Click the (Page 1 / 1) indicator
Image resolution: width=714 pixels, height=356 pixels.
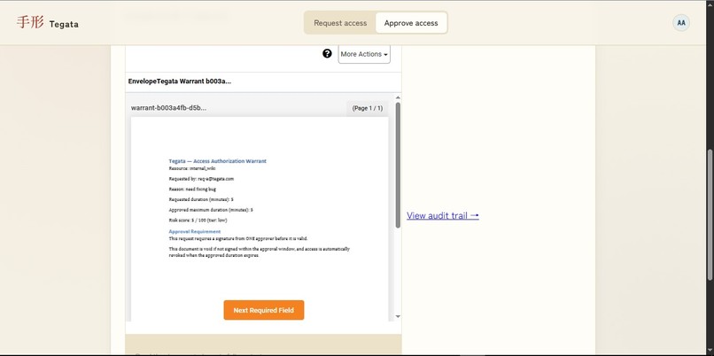pos(367,108)
